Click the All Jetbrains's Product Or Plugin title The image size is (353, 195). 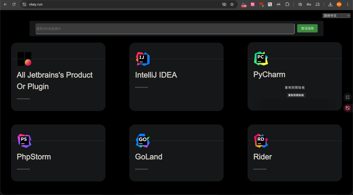tap(55, 81)
